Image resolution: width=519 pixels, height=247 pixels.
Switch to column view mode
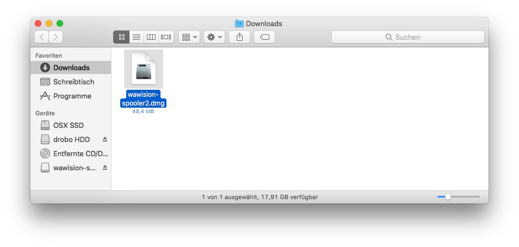pyautogui.click(x=151, y=37)
